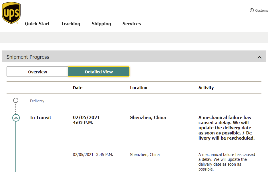Collapse the Shipment Progress panel chevron
Screen dimensions: 268x172
259,57
